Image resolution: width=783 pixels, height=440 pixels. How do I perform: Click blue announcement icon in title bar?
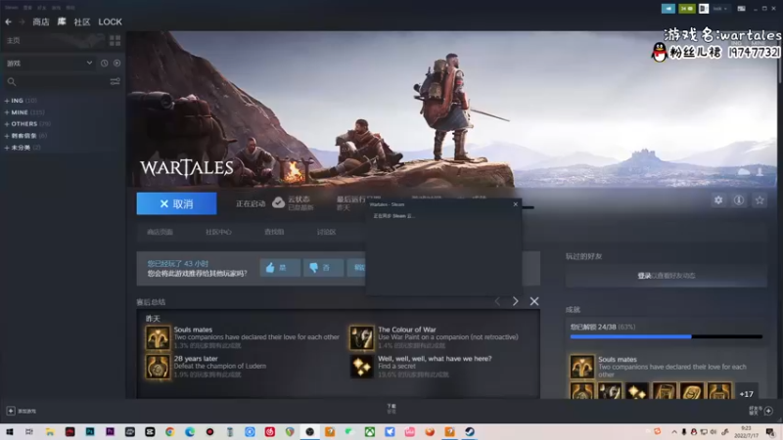pos(668,9)
